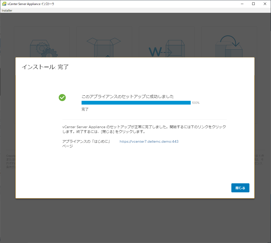Click the completed blue progress bar
The height and width of the screenshot is (243, 271).
pyautogui.click(x=136, y=103)
